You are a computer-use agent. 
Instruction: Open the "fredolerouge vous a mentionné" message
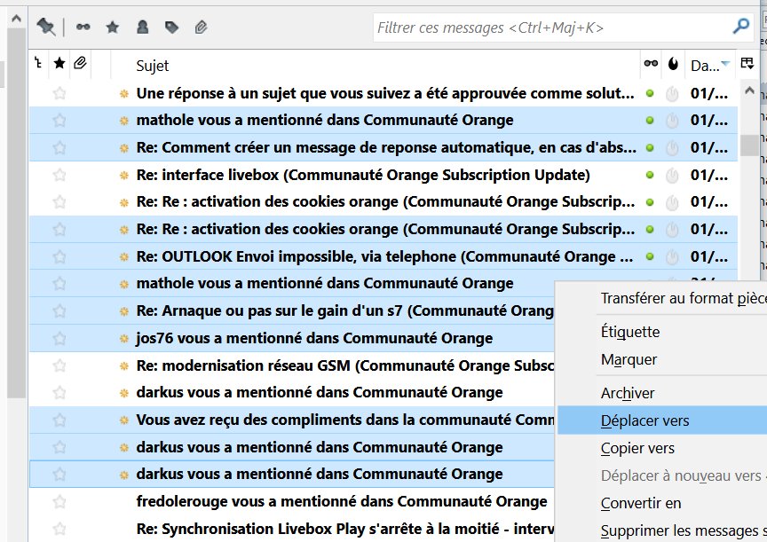(341, 501)
